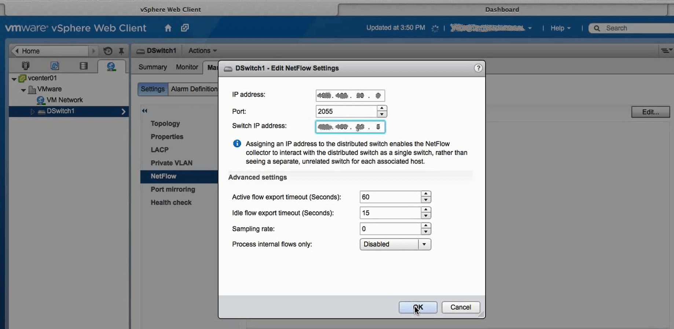
Task: Switch to the vSphere Web Client browser tab
Action: coord(171,10)
